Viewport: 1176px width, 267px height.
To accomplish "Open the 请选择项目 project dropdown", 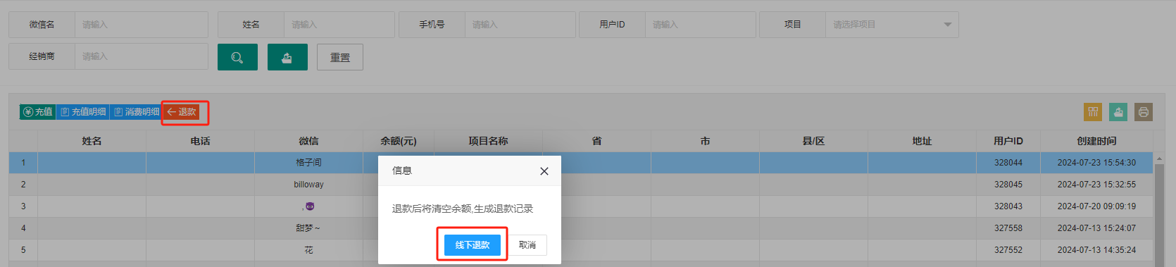I will pyautogui.click(x=892, y=25).
